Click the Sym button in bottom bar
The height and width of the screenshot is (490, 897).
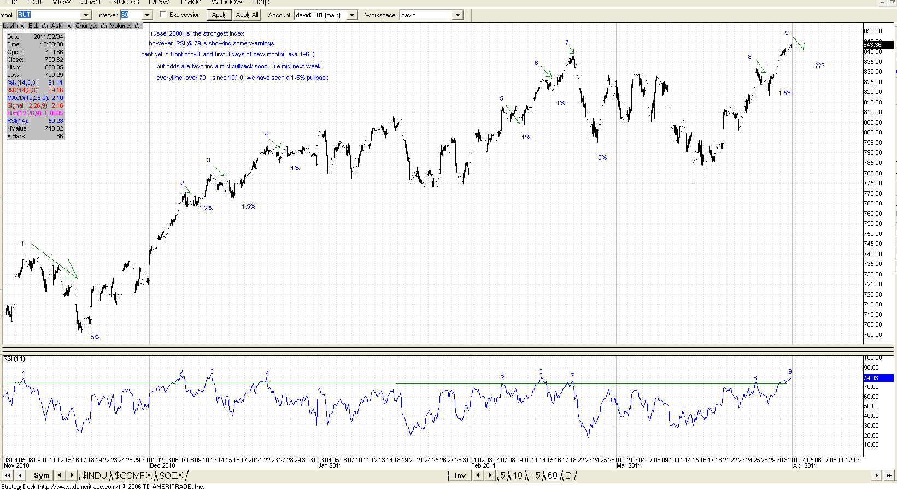[42, 476]
